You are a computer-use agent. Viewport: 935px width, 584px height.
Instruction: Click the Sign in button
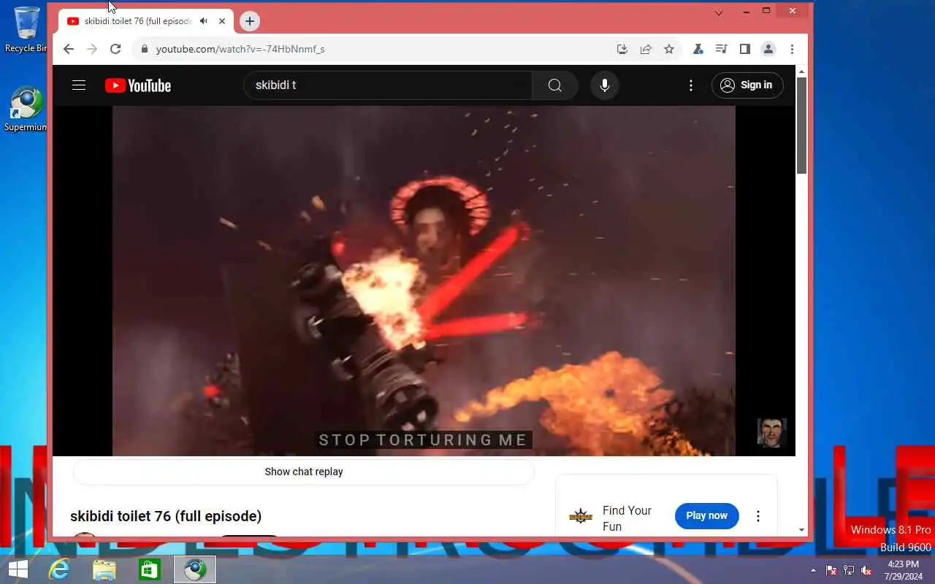pyautogui.click(x=747, y=85)
